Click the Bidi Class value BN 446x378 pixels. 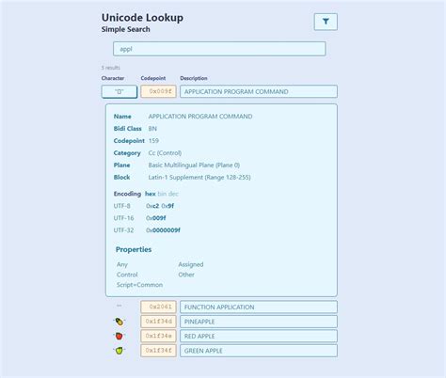point(152,129)
